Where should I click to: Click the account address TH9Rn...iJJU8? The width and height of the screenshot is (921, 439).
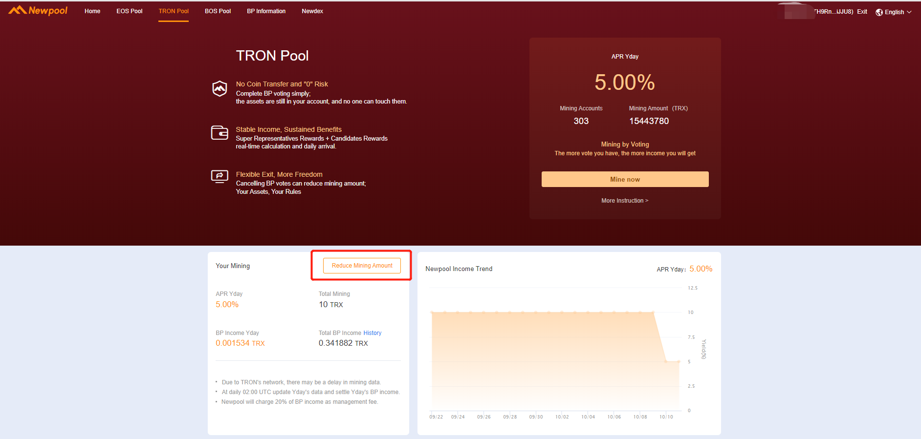click(833, 12)
